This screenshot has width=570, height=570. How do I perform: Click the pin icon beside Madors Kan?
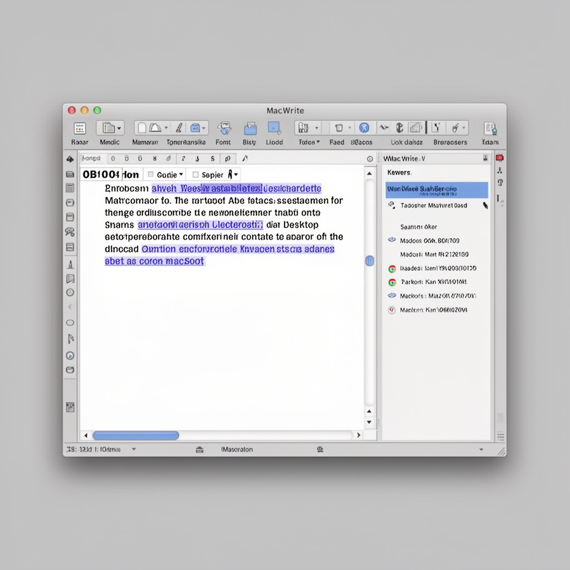(391, 310)
